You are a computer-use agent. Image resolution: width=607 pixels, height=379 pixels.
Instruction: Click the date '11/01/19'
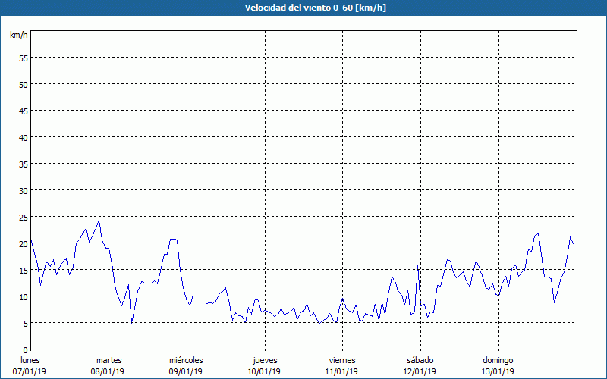click(342, 371)
